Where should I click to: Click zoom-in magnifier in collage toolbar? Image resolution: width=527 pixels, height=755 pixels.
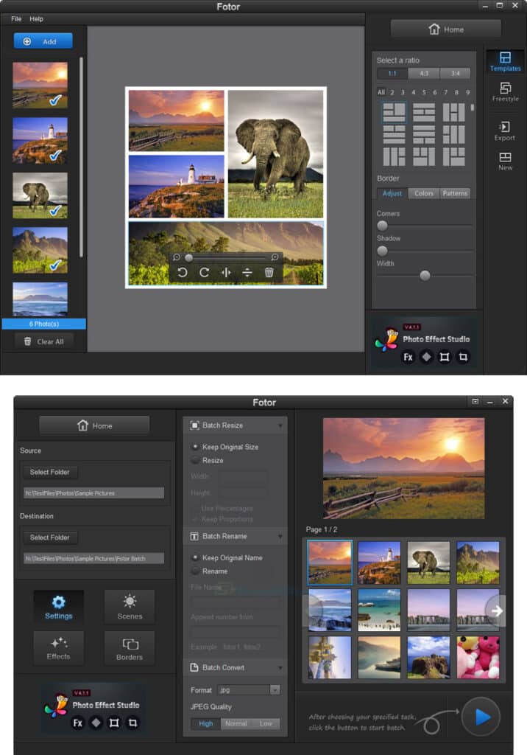click(275, 257)
